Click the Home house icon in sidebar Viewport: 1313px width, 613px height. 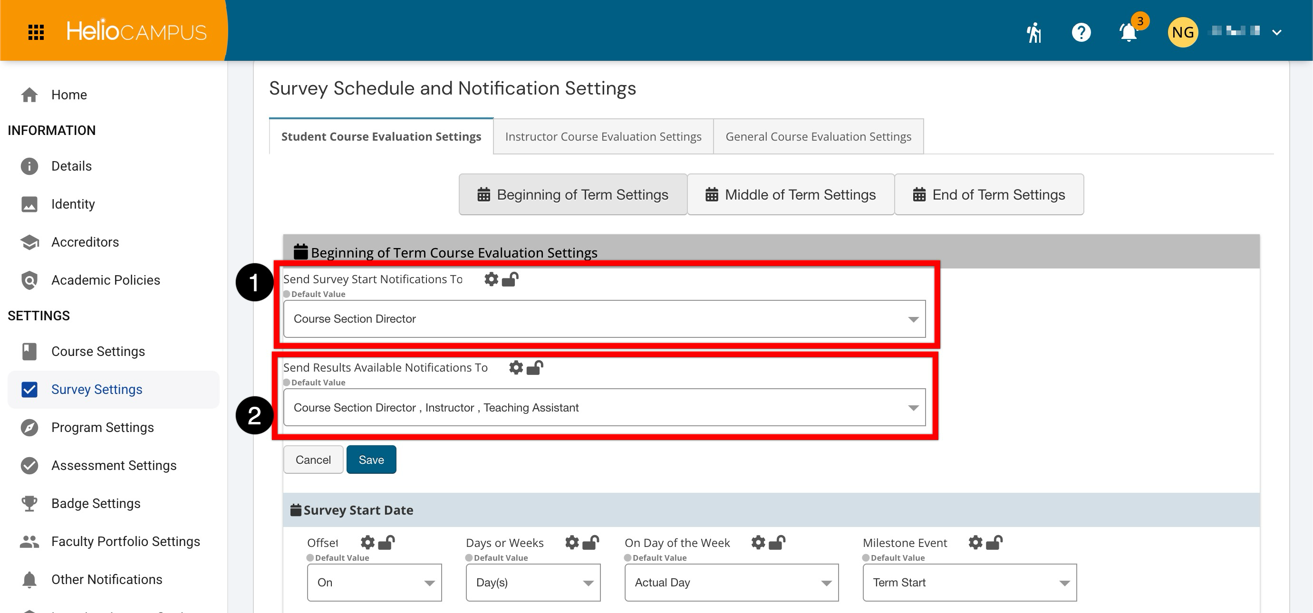(x=29, y=95)
